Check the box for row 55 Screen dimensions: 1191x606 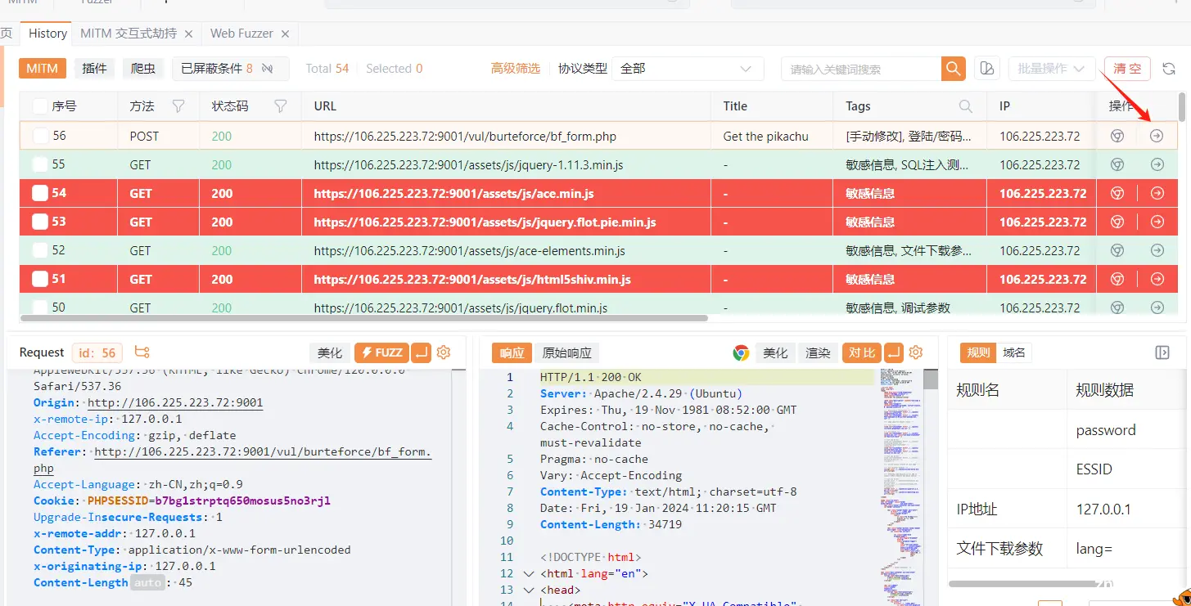[x=40, y=164]
